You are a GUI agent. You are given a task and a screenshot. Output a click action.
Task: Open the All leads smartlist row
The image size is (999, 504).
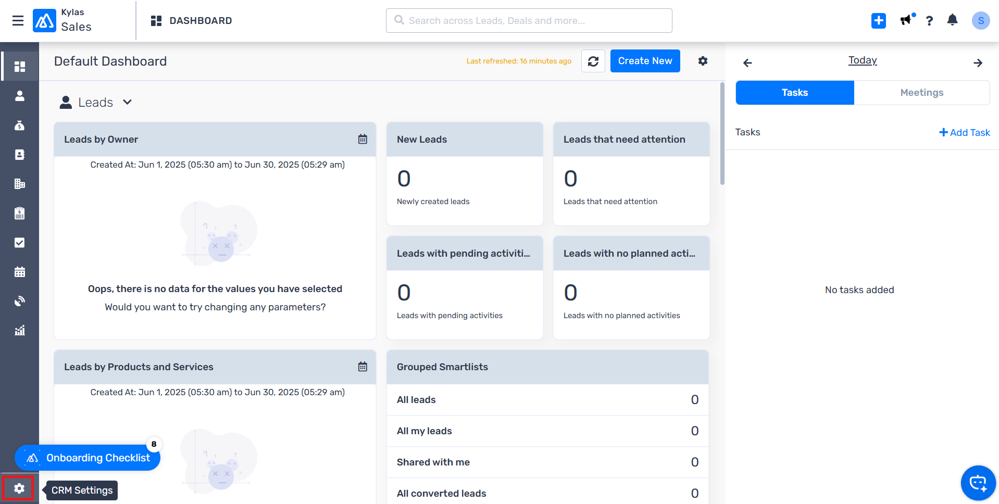click(547, 400)
